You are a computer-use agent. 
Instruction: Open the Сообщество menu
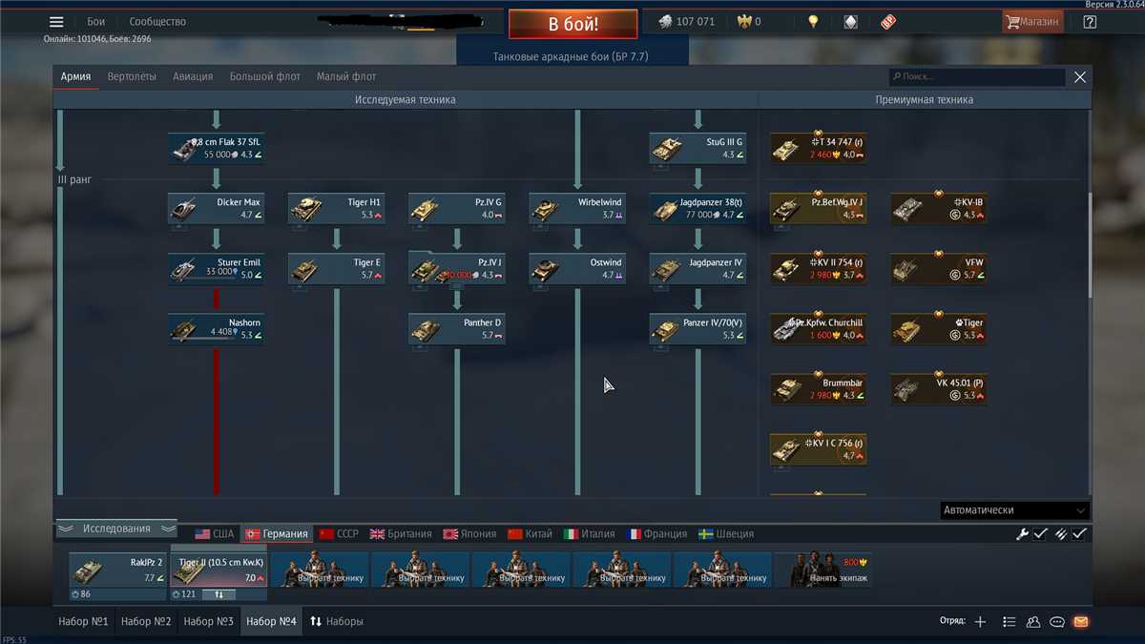pyautogui.click(x=158, y=22)
